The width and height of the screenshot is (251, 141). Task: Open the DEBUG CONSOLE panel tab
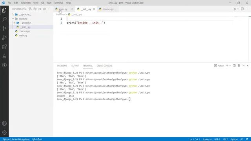click(105, 66)
